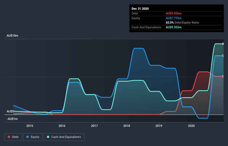228x146 pixels.
Task: Toggle the Equity legend button
Action: (33, 137)
